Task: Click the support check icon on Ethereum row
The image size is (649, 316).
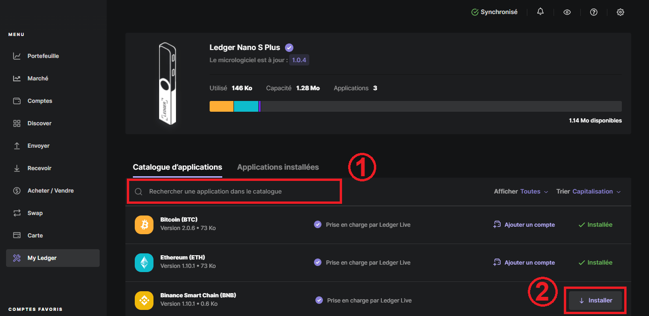Action: tap(318, 262)
